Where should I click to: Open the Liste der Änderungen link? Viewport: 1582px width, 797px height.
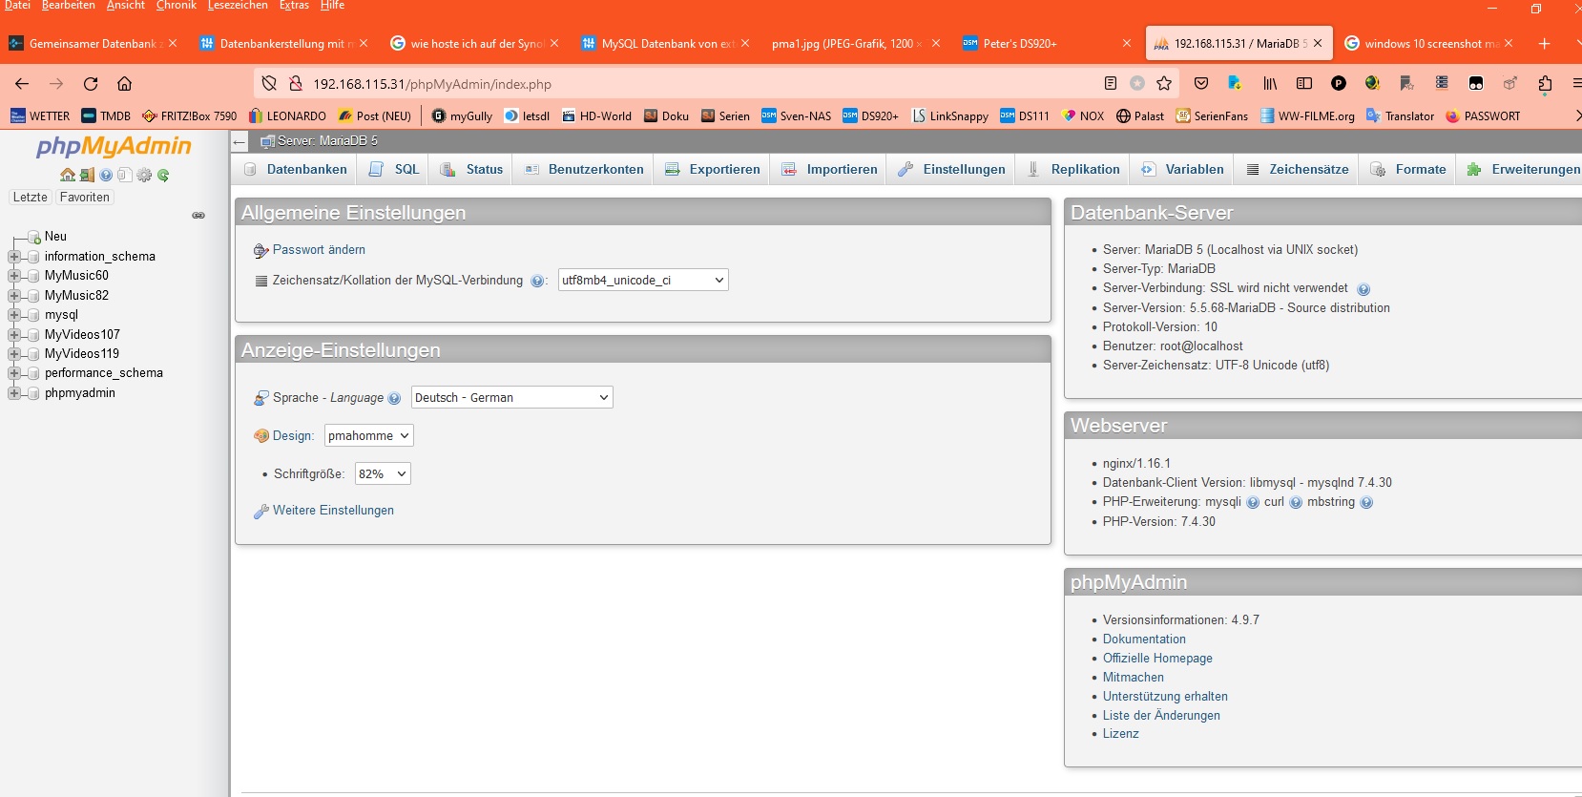pos(1161,716)
